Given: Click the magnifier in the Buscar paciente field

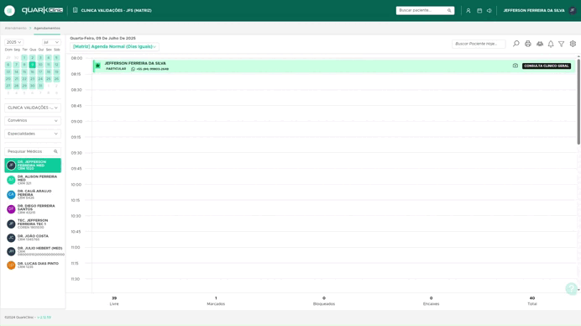Looking at the screenshot, I should (x=449, y=10).
